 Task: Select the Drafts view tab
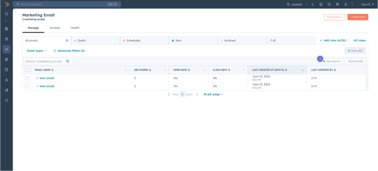tap(96, 40)
